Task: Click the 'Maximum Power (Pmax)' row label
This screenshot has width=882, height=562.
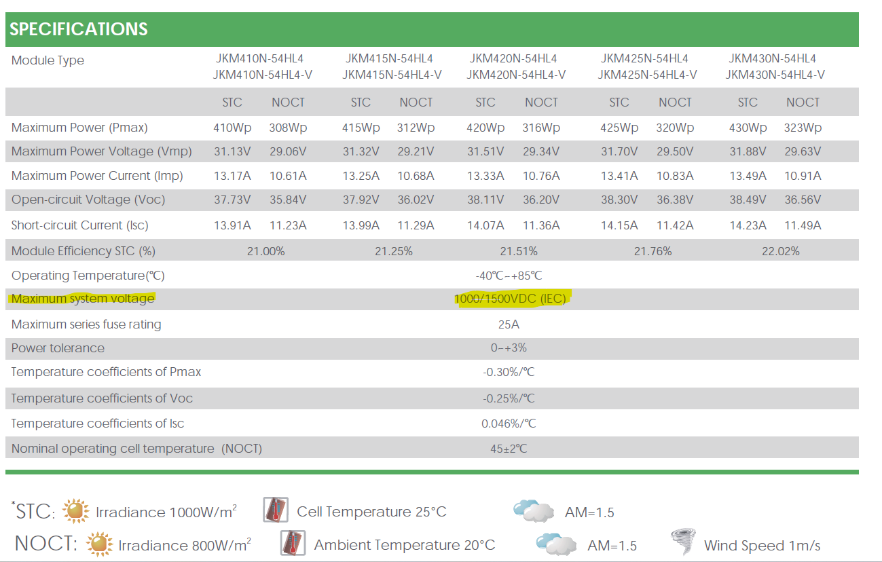Action: tap(79, 128)
